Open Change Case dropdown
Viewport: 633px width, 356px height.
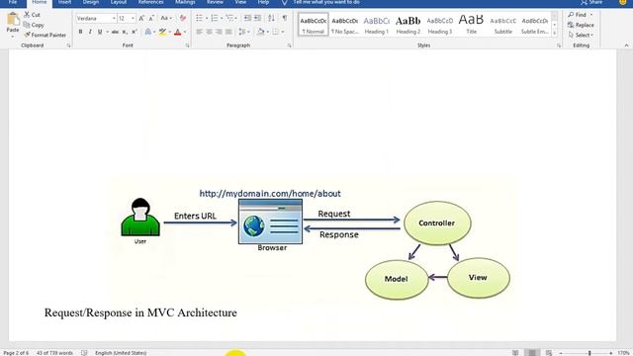point(166,18)
